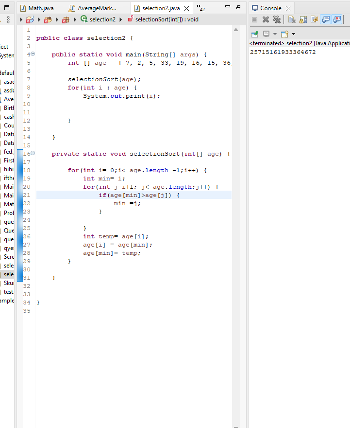
Task: Click the package icon in the breadcrumb
Action: point(66,19)
